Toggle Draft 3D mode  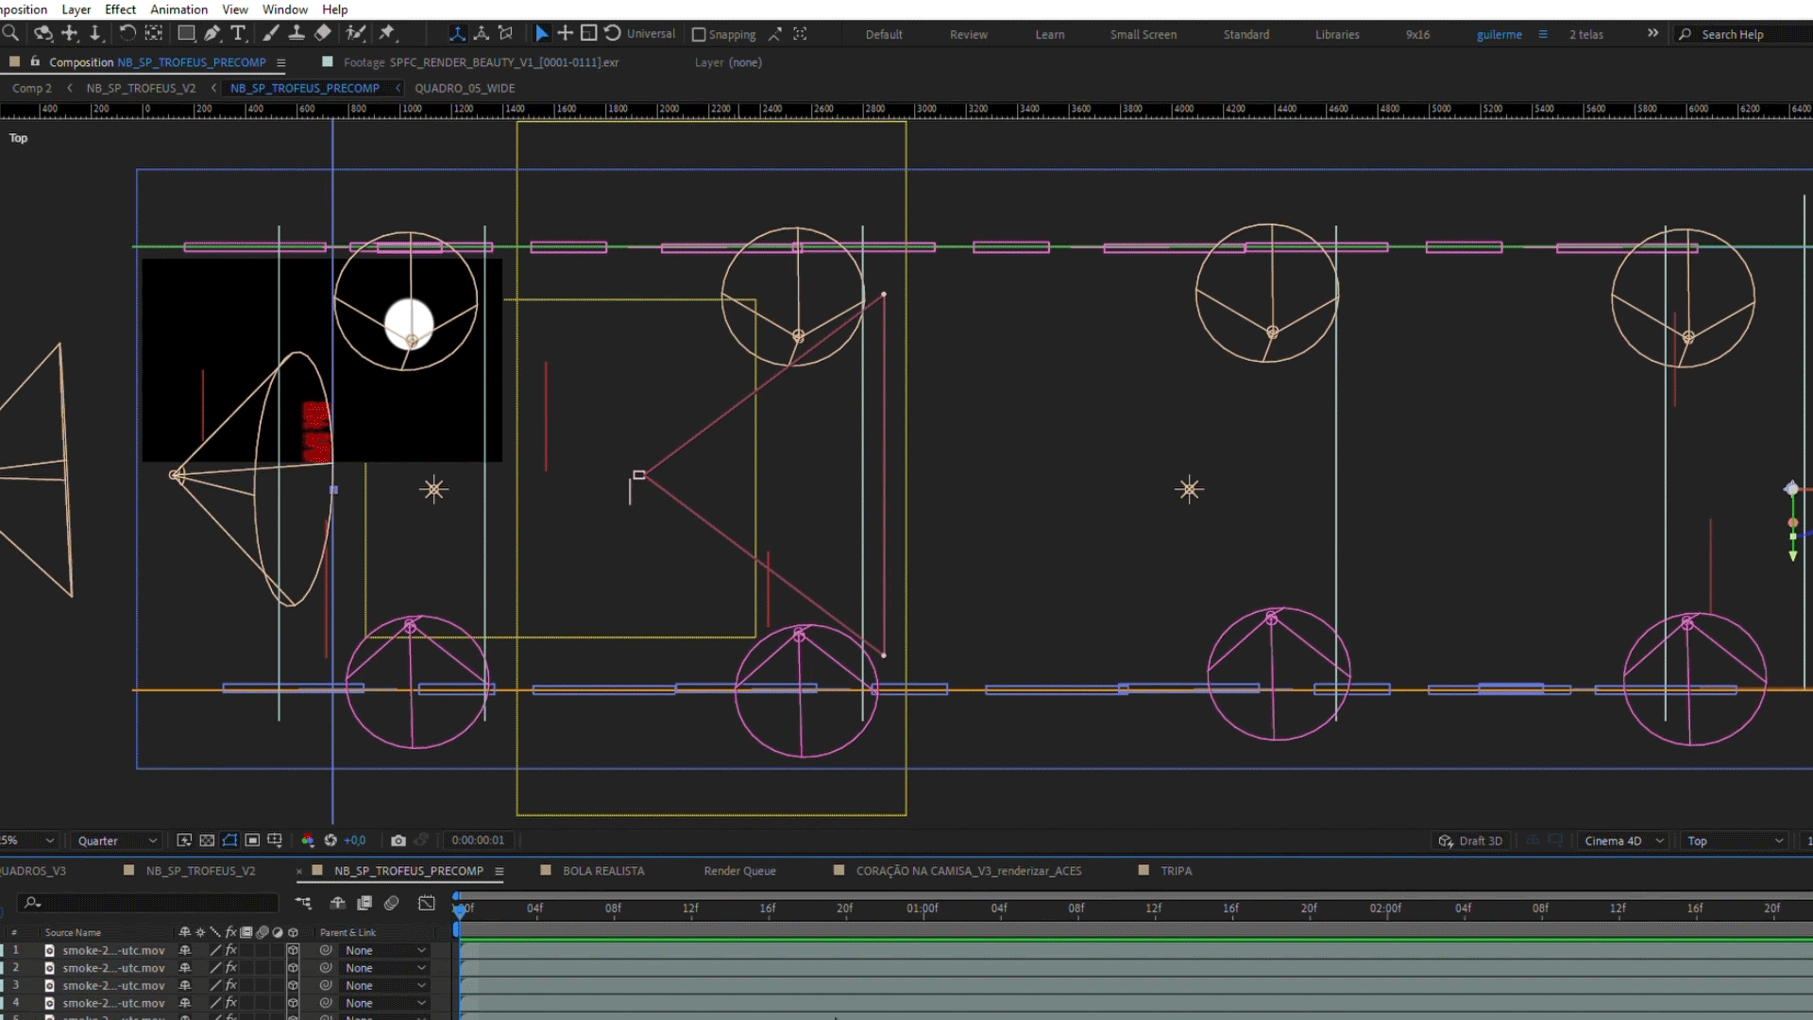tap(1470, 841)
